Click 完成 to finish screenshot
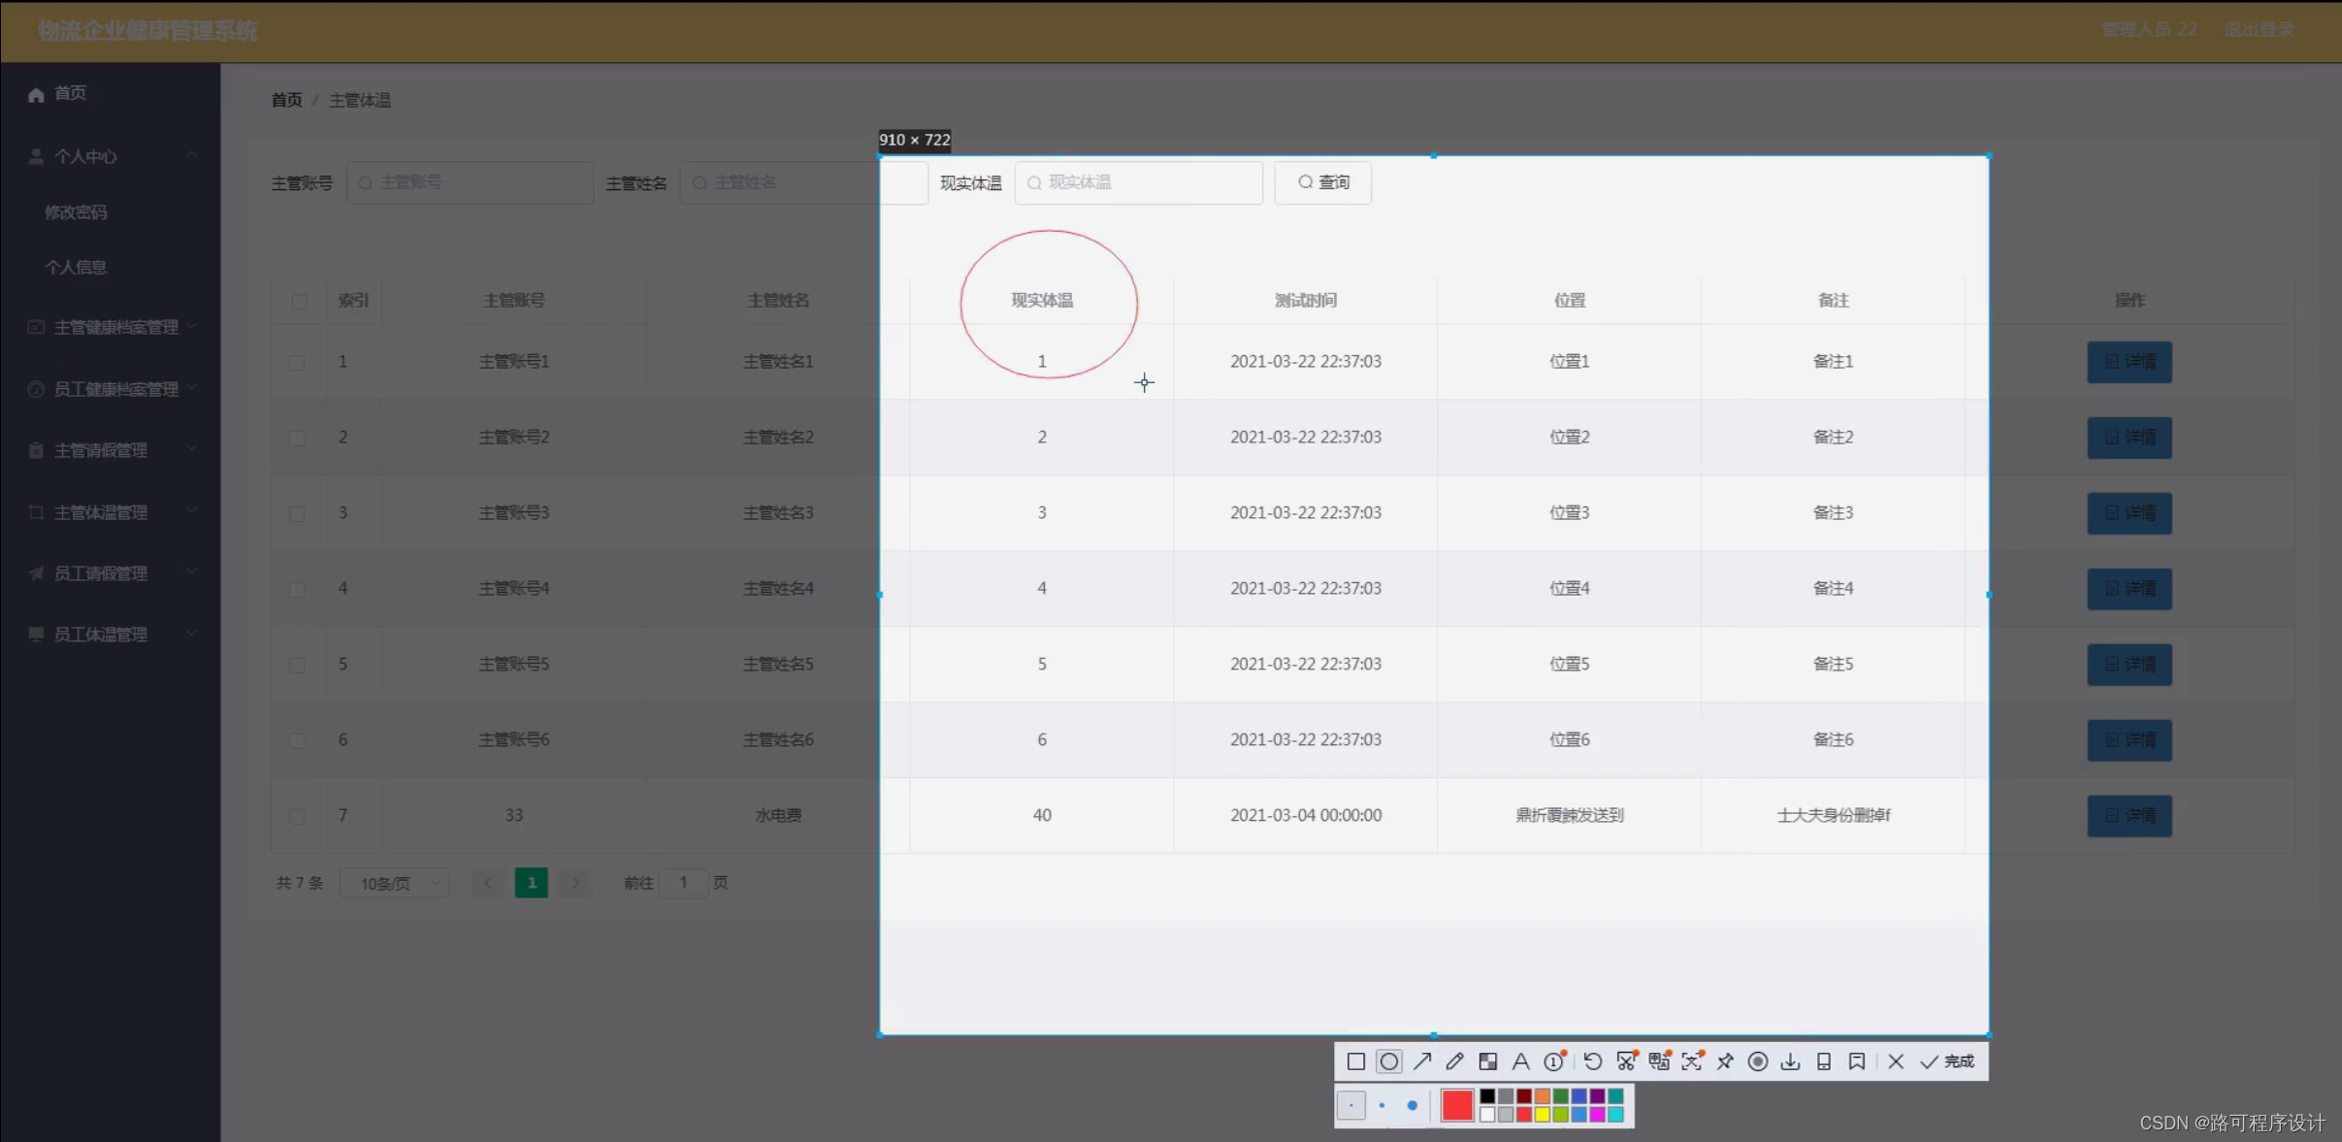Screen dimensions: 2342x1142 click(x=1947, y=1061)
